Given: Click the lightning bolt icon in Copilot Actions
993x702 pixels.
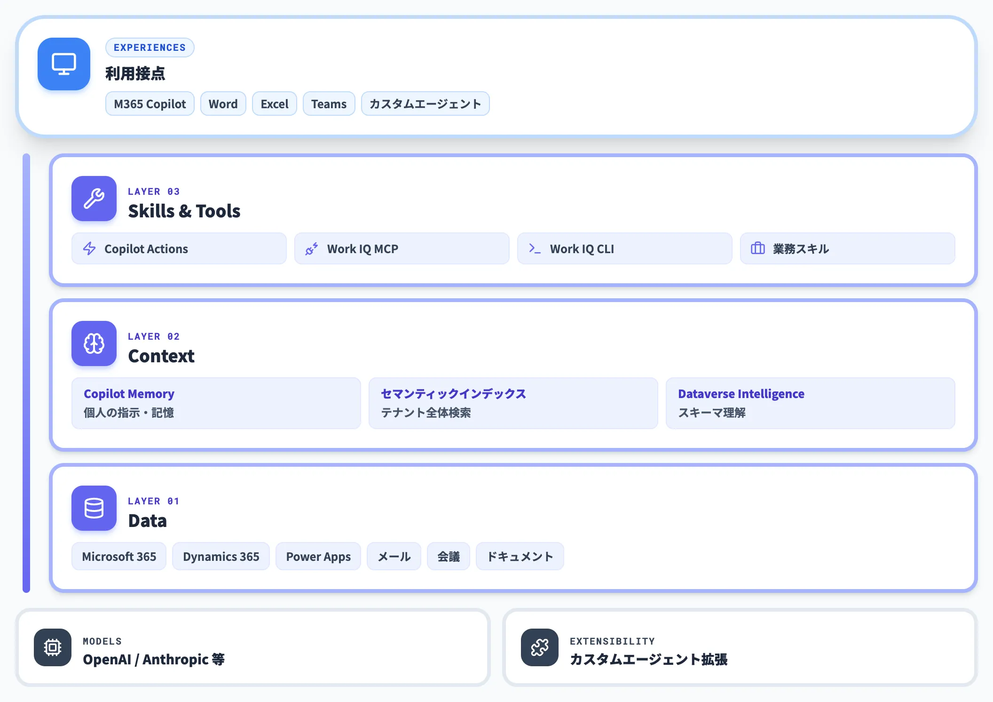Looking at the screenshot, I should click(x=89, y=248).
